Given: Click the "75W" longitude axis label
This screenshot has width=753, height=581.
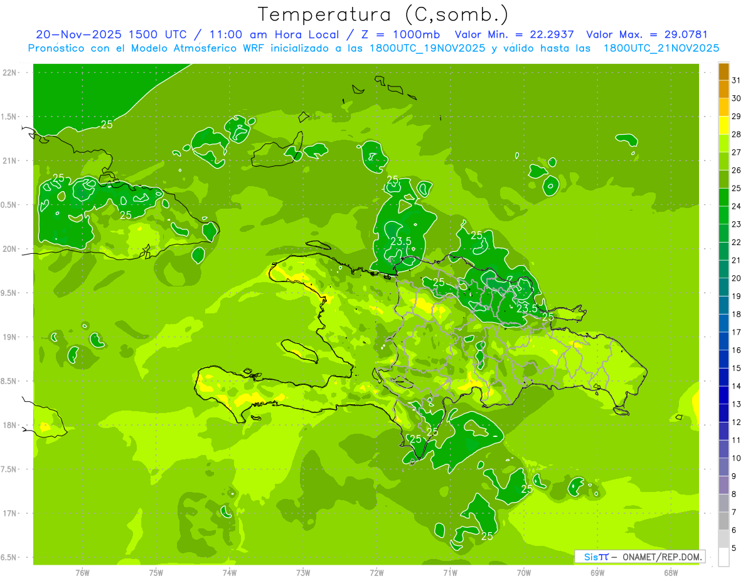Looking at the screenshot, I should pyautogui.click(x=156, y=573).
